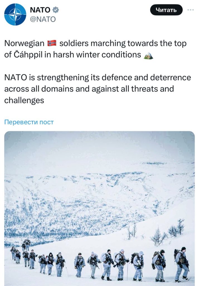Viewport: 199px width, 286px height.
Task: Click the blue verified badge beside NATO
Action: tap(55, 10)
